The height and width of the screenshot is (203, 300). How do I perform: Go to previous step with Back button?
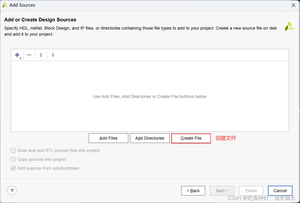[193, 191]
